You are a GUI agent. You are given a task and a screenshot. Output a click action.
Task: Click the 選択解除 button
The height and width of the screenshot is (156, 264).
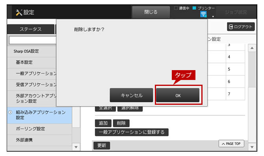pos(130,109)
